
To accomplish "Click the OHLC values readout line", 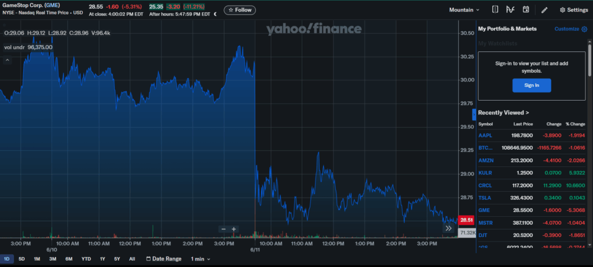I will point(57,34).
